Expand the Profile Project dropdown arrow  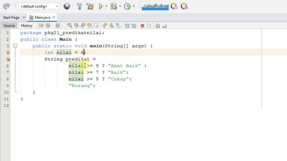(x=134, y=6)
